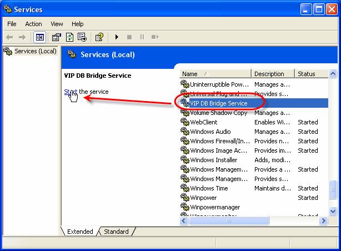Select the Windows Audio service row
341x251 pixels.
point(210,132)
